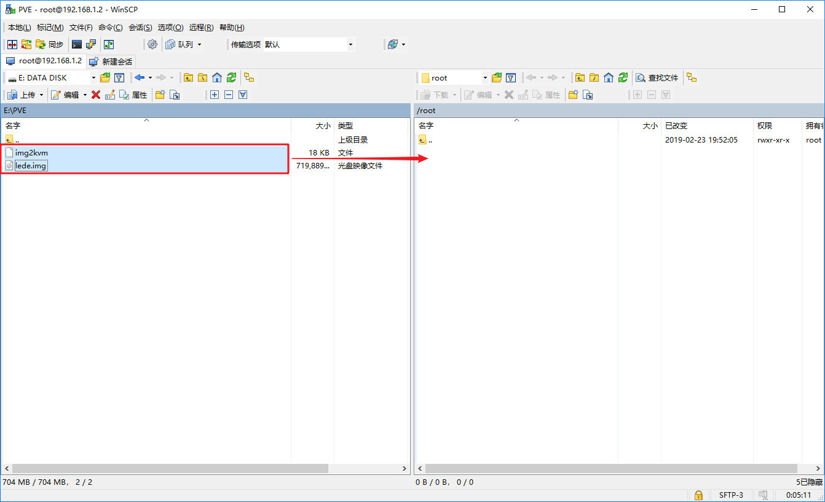Open the 命令(C) menu
The image size is (825, 502).
(111, 28)
